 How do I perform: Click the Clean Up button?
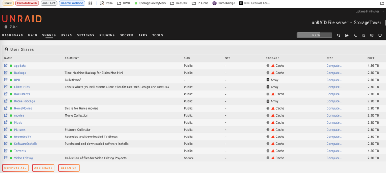[69, 168]
